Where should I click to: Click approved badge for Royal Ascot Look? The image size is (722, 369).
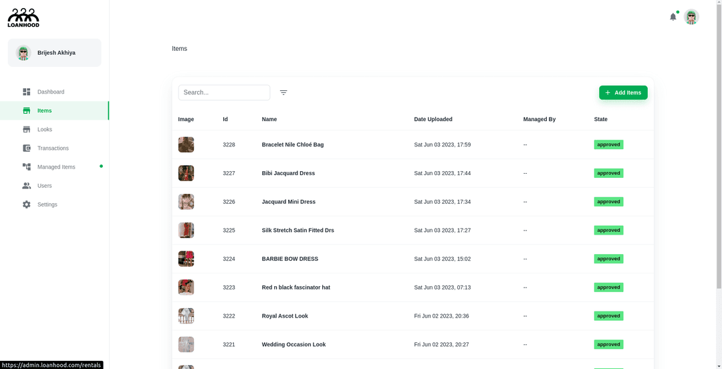click(609, 316)
